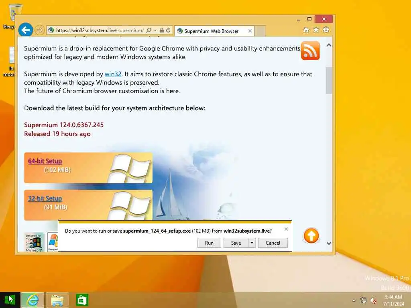Click the muted volume tray icon
Screen dimensions: 411x308
(373, 300)
